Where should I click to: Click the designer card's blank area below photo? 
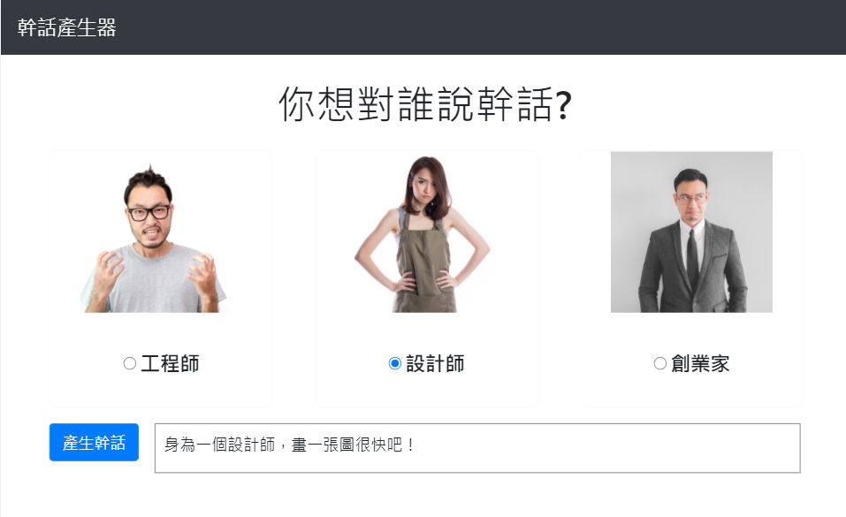426,331
